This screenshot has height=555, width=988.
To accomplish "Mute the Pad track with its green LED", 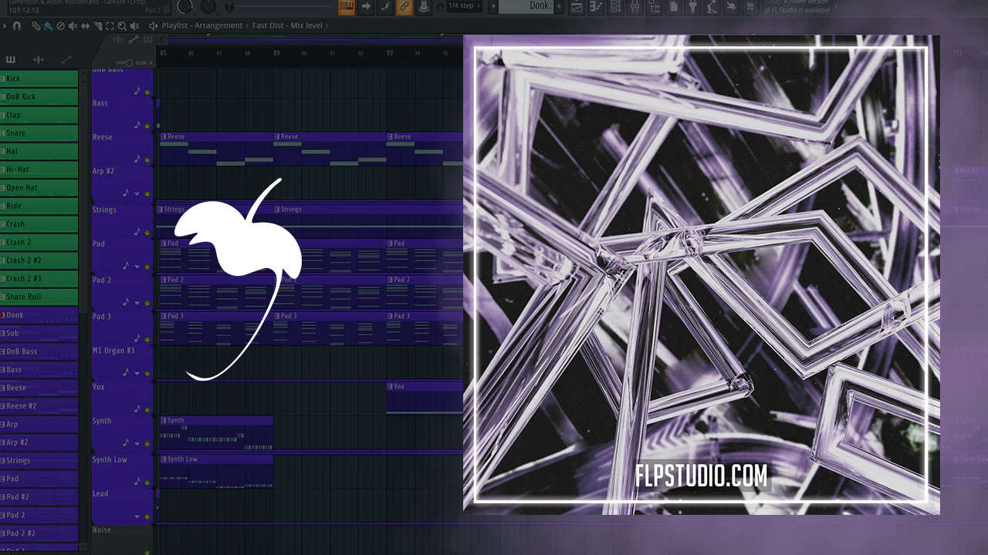I will (147, 267).
